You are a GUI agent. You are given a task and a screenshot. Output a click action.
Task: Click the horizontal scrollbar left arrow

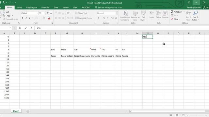[131, 111]
